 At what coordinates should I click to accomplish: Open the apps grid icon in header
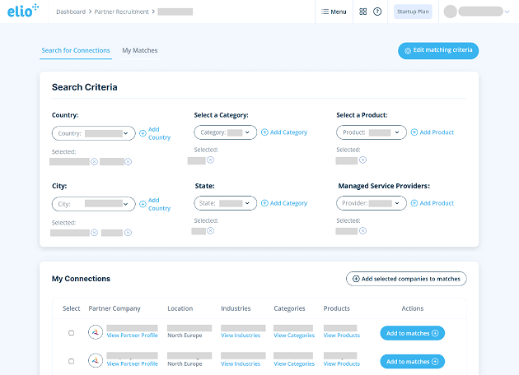(x=362, y=12)
